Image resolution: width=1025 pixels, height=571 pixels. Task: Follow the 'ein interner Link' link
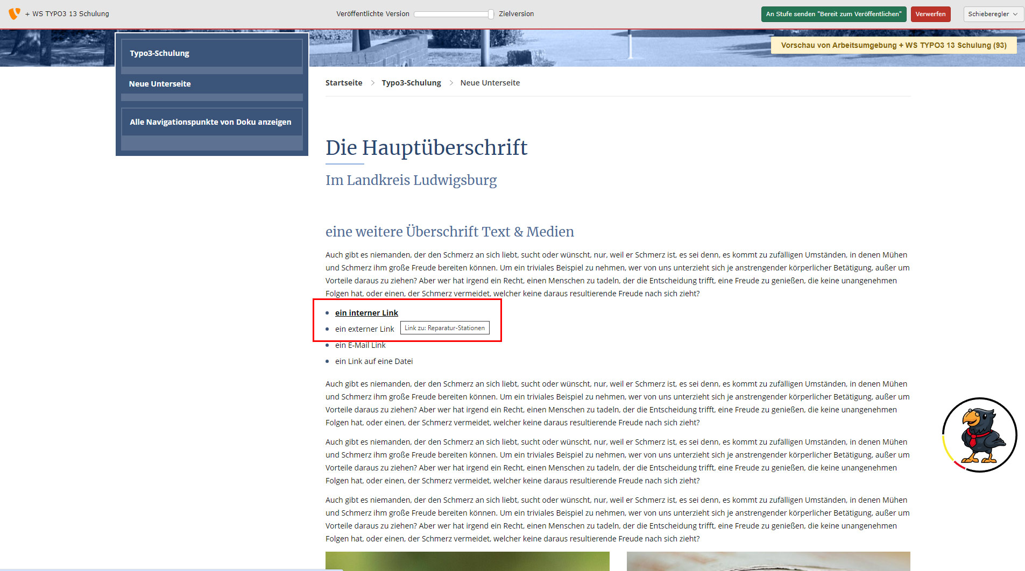(x=366, y=313)
